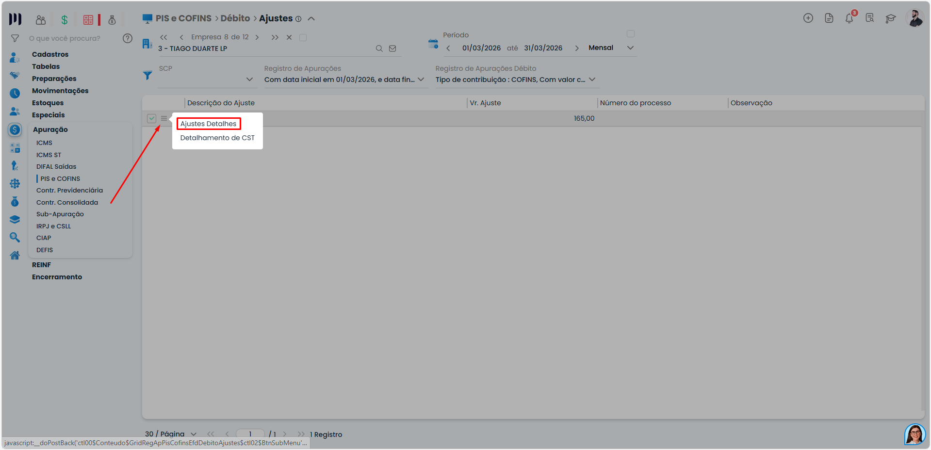
Task: Open the graduation cap training icon
Action: [x=890, y=18]
